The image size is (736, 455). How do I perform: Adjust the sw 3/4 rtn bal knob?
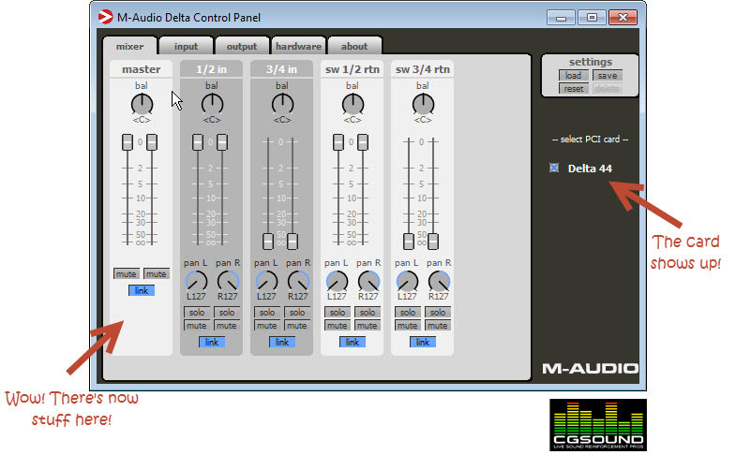point(423,104)
